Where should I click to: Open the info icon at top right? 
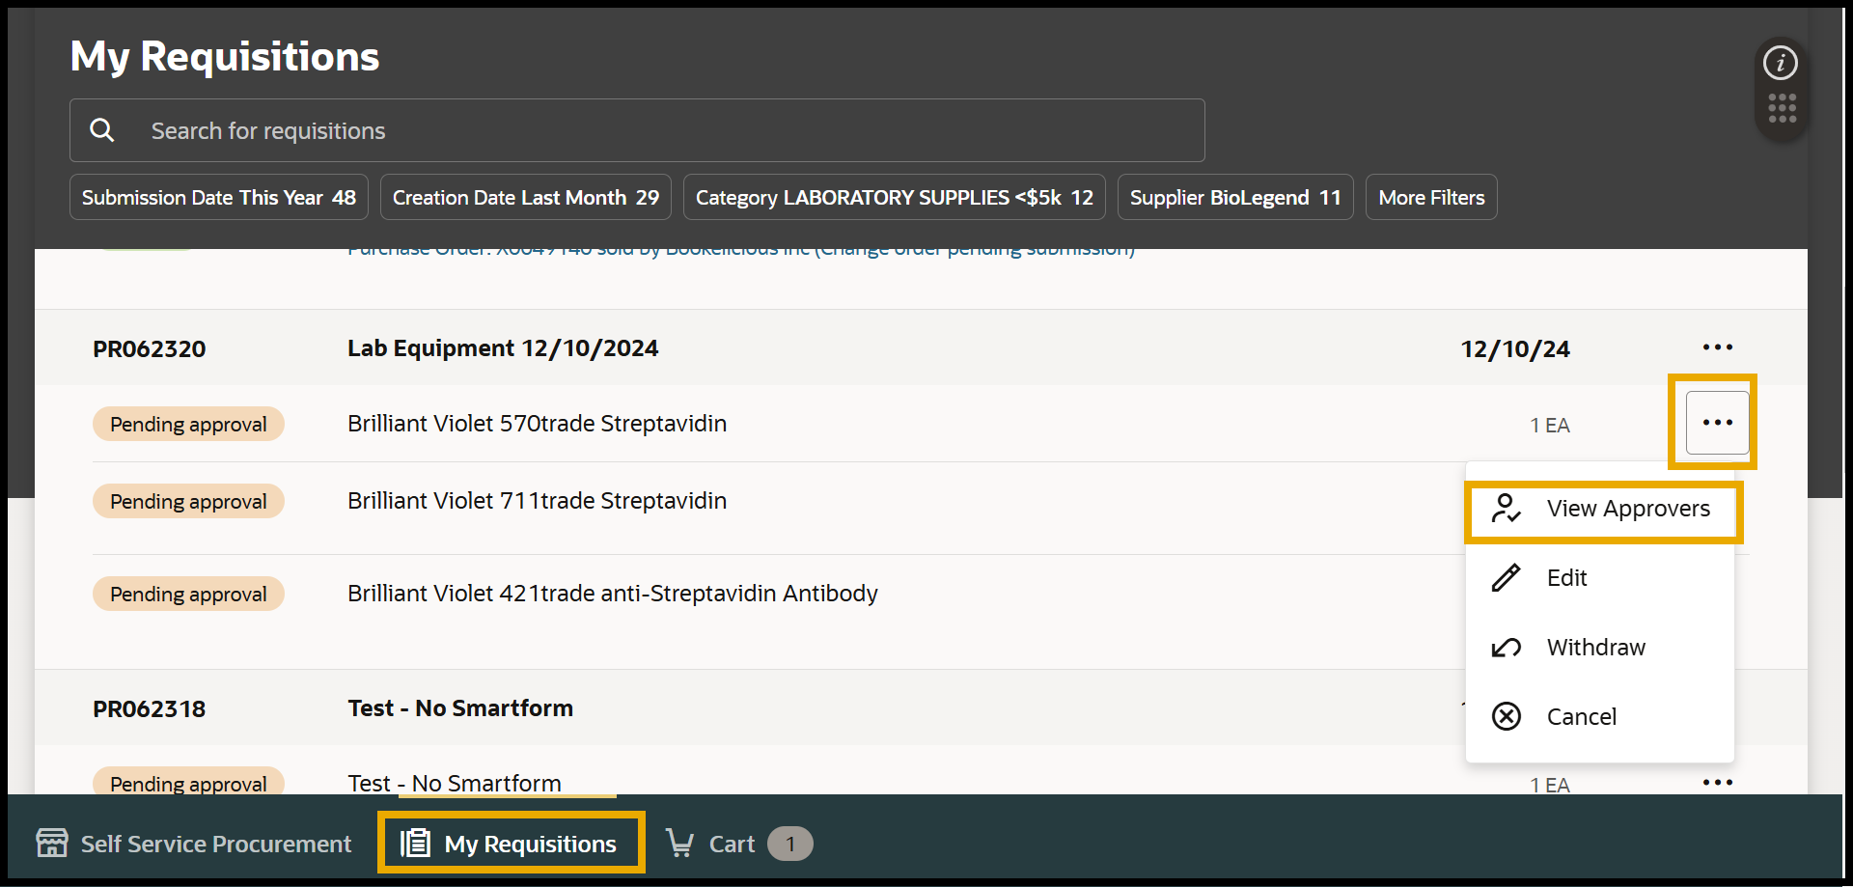click(1781, 64)
